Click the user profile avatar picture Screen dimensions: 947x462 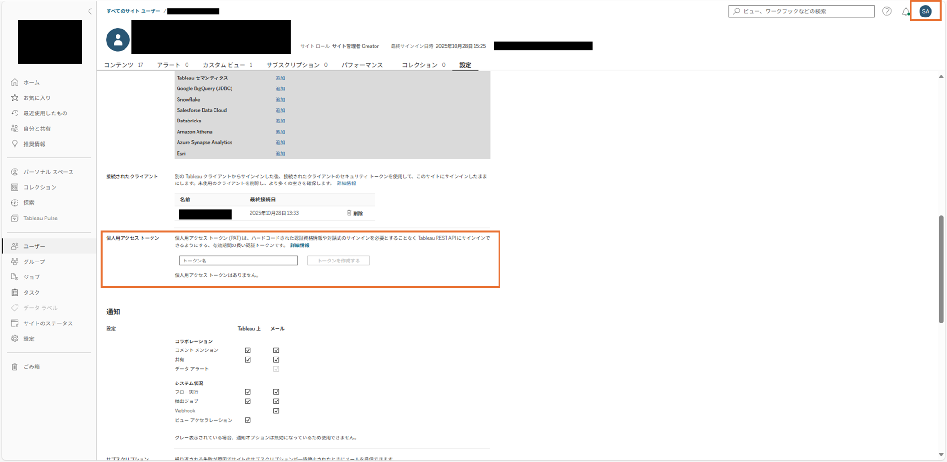118,40
